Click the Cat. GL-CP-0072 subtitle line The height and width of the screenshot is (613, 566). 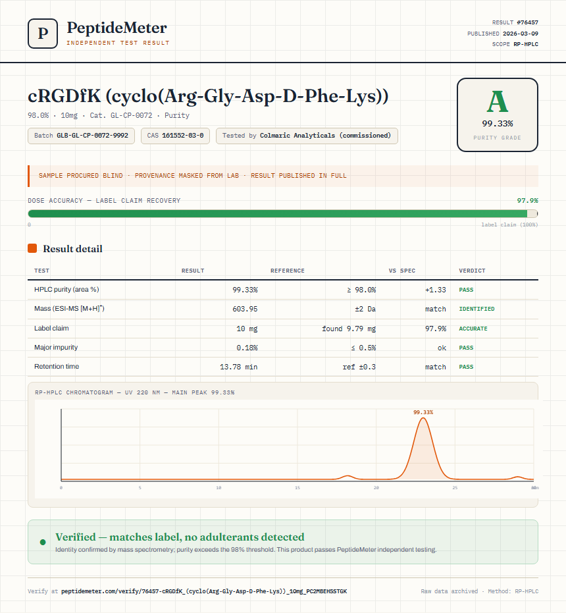pos(109,115)
